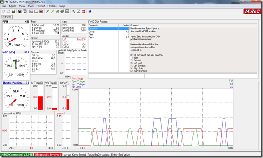Click the MAP [kPa] dial gauge
263x158 pixels.
(16, 67)
